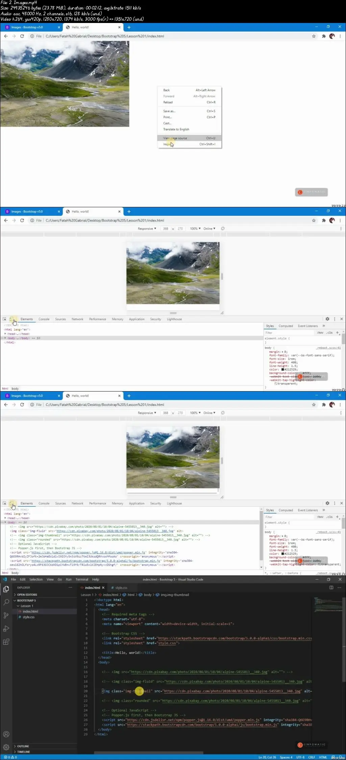This screenshot has height=760, width=346.
Task: Click the 368 width field in collapsed-body frame
Action: click(x=166, y=229)
